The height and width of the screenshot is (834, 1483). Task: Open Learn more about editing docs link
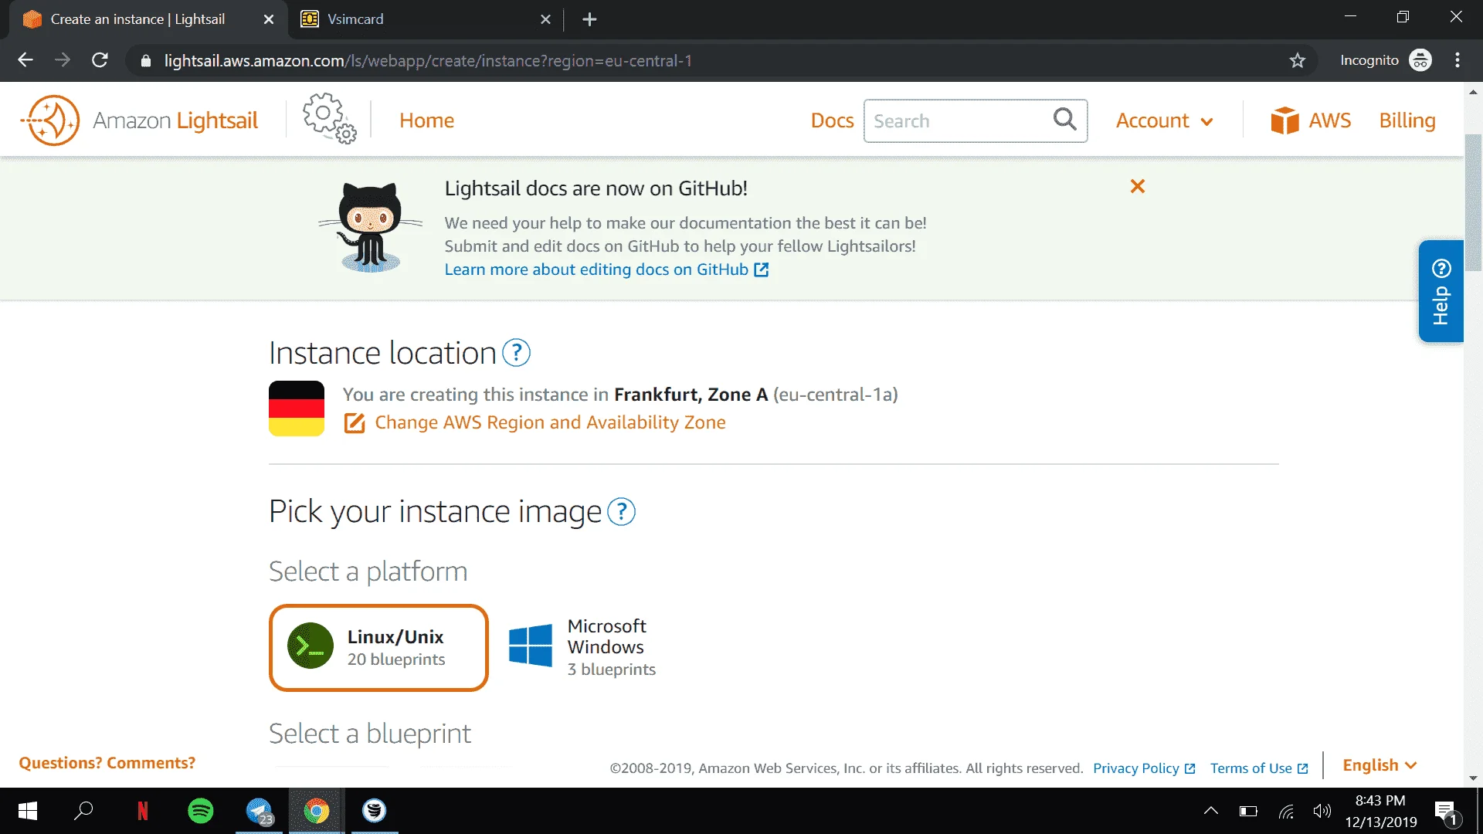coord(606,270)
